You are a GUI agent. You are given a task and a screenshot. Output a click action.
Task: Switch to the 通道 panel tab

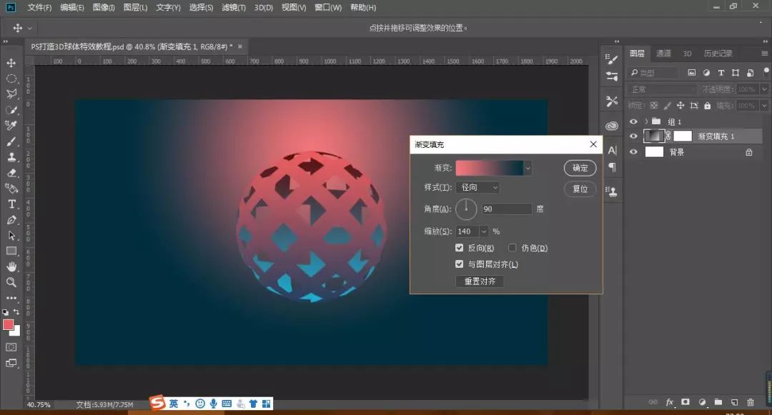pyautogui.click(x=663, y=53)
